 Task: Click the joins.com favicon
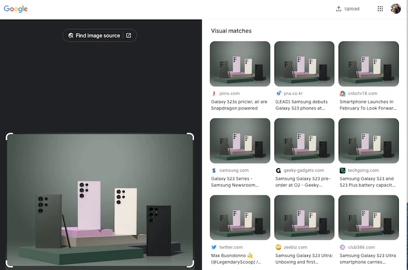(x=214, y=93)
